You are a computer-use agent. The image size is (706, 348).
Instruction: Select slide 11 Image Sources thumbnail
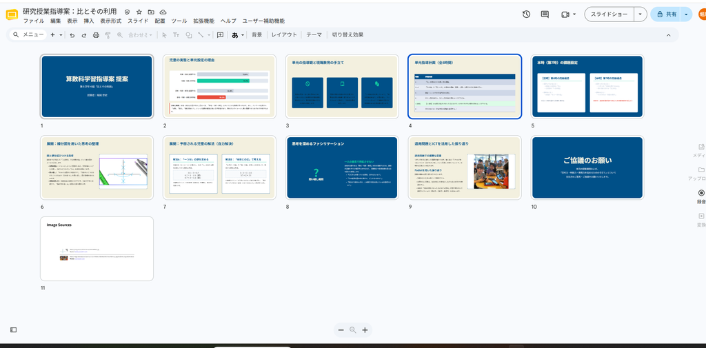tap(97, 249)
